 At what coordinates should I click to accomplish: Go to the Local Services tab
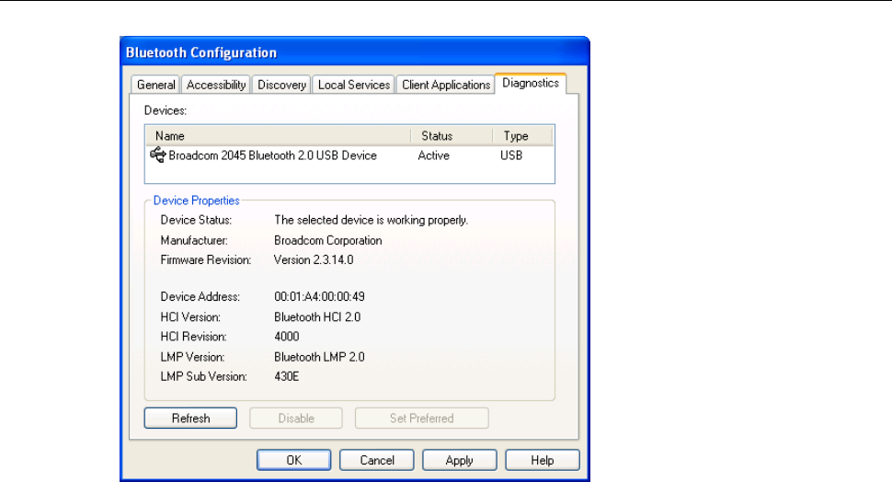click(x=354, y=85)
